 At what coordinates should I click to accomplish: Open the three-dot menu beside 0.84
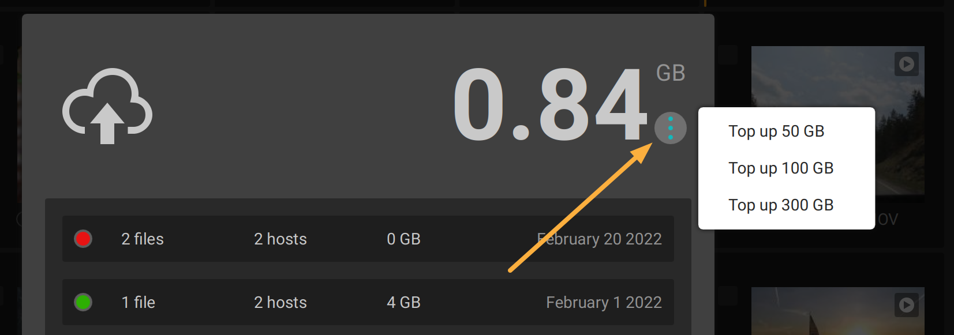coord(671,128)
